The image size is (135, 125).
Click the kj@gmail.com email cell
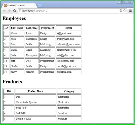pos(69,33)
